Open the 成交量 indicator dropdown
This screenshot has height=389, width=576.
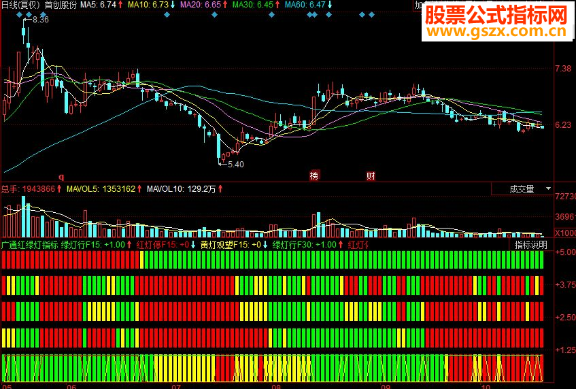(522, 189)
